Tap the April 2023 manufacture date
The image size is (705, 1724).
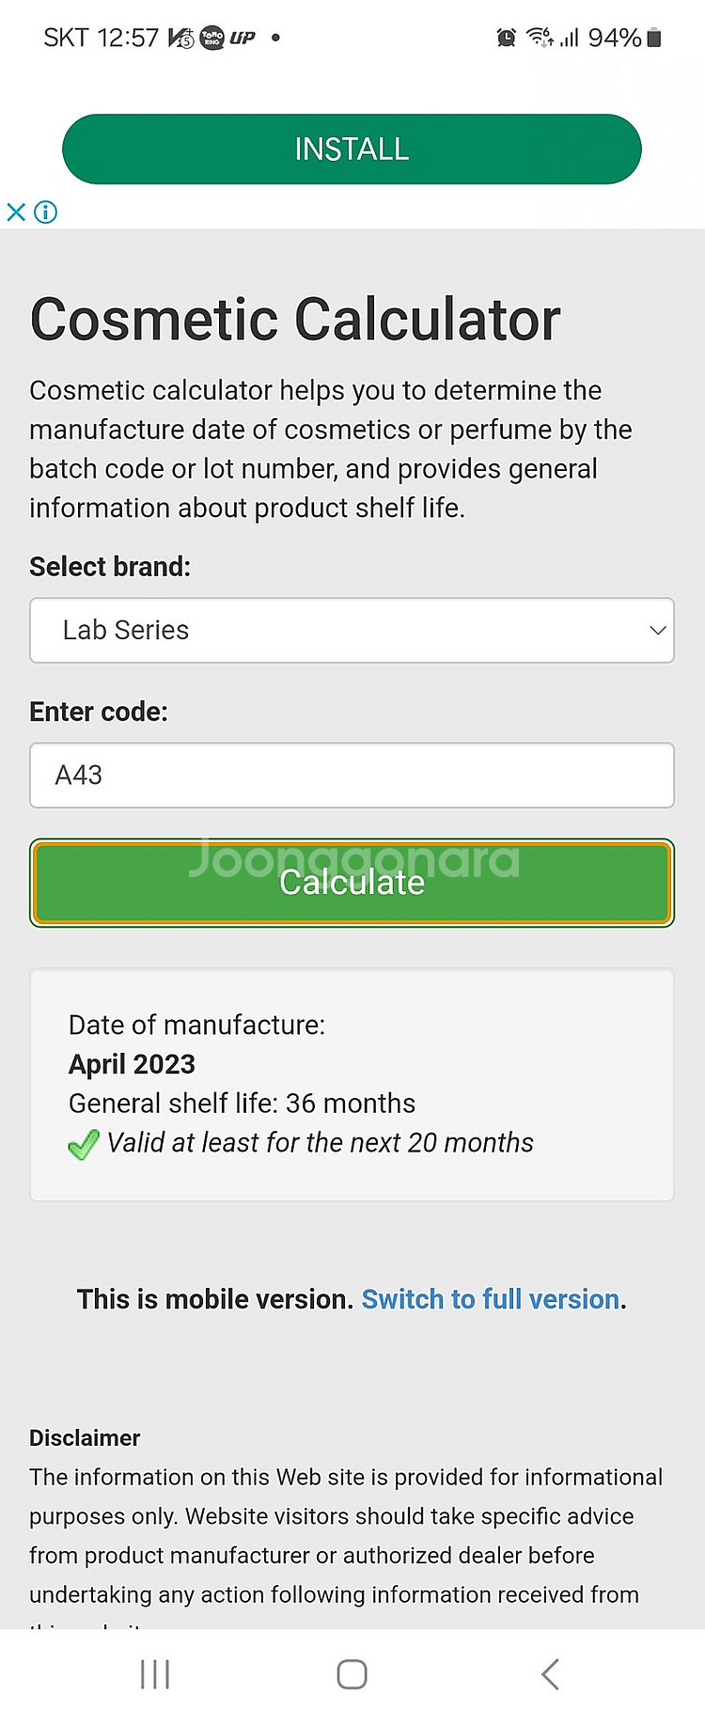[132, 1064]
